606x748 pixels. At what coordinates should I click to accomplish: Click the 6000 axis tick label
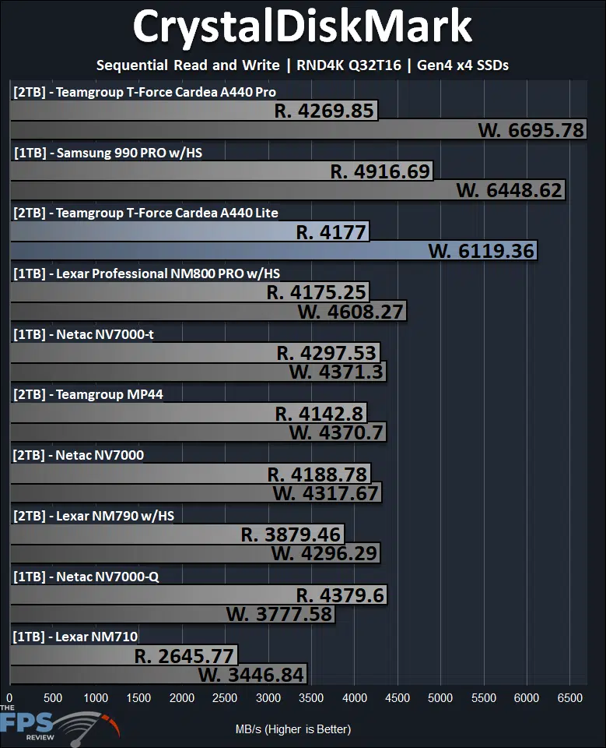(x=527, y=698)
